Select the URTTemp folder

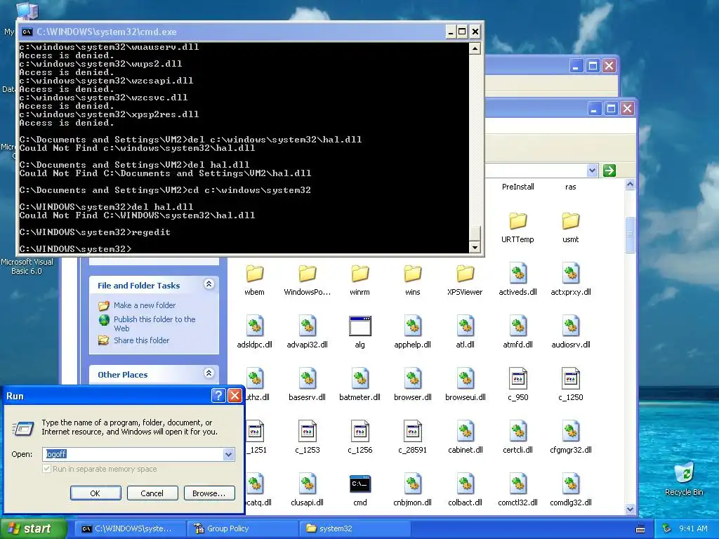coord(517,221)
